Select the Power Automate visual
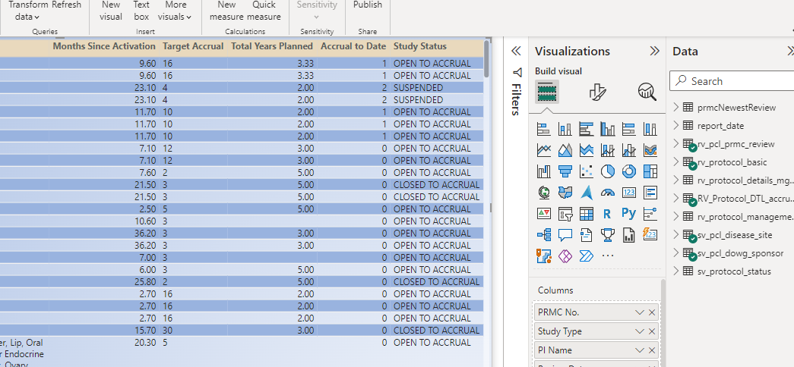794x367 pixels. point(587,256)
